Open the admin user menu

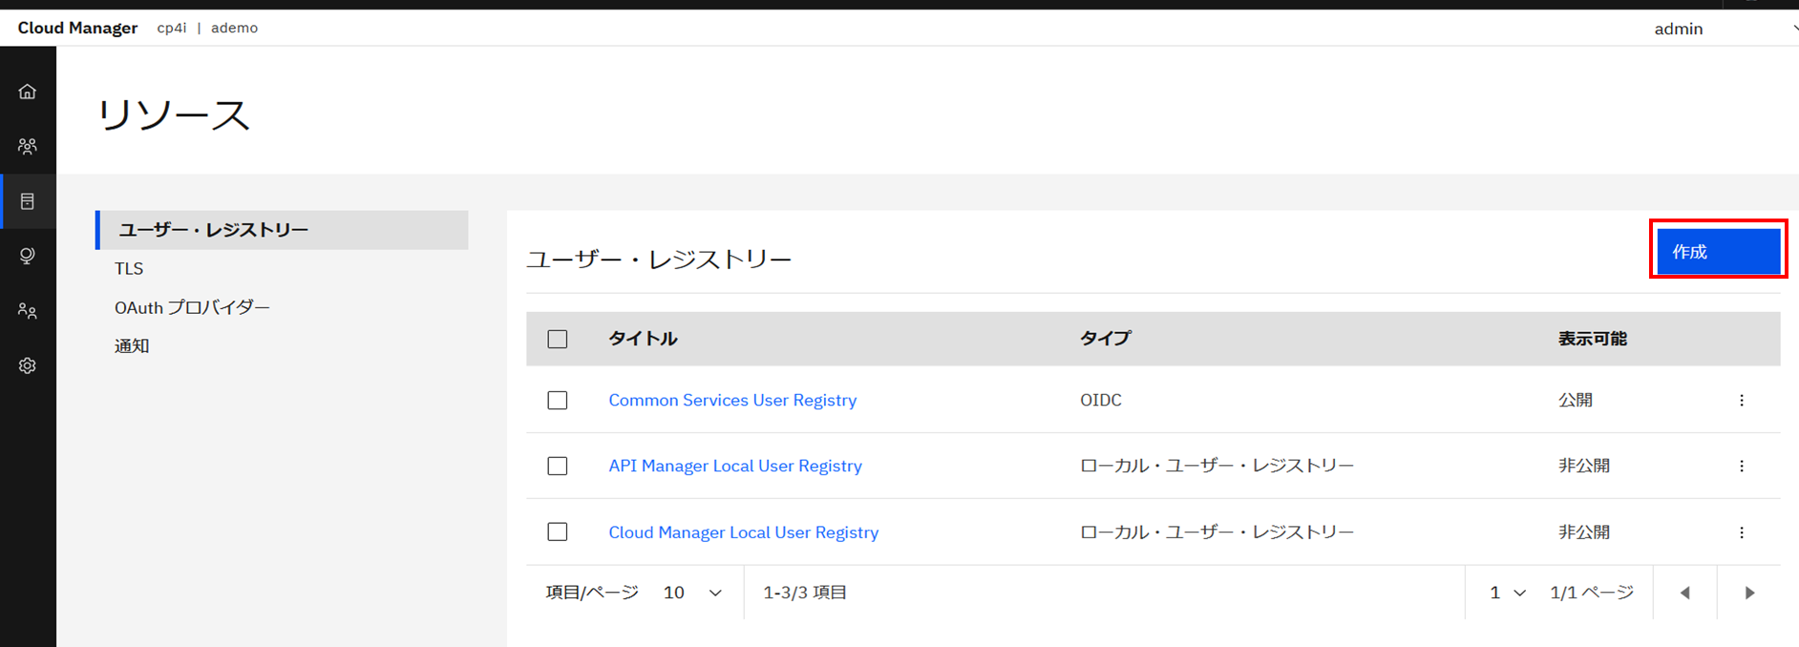point(1725,29)
